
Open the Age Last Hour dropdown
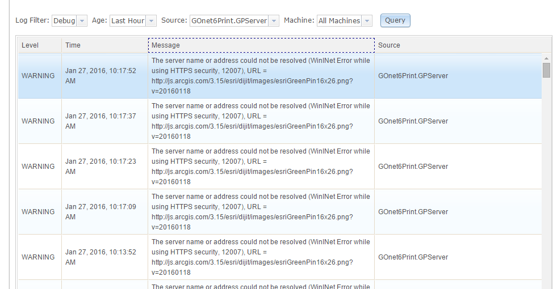(x=133, y=21)
